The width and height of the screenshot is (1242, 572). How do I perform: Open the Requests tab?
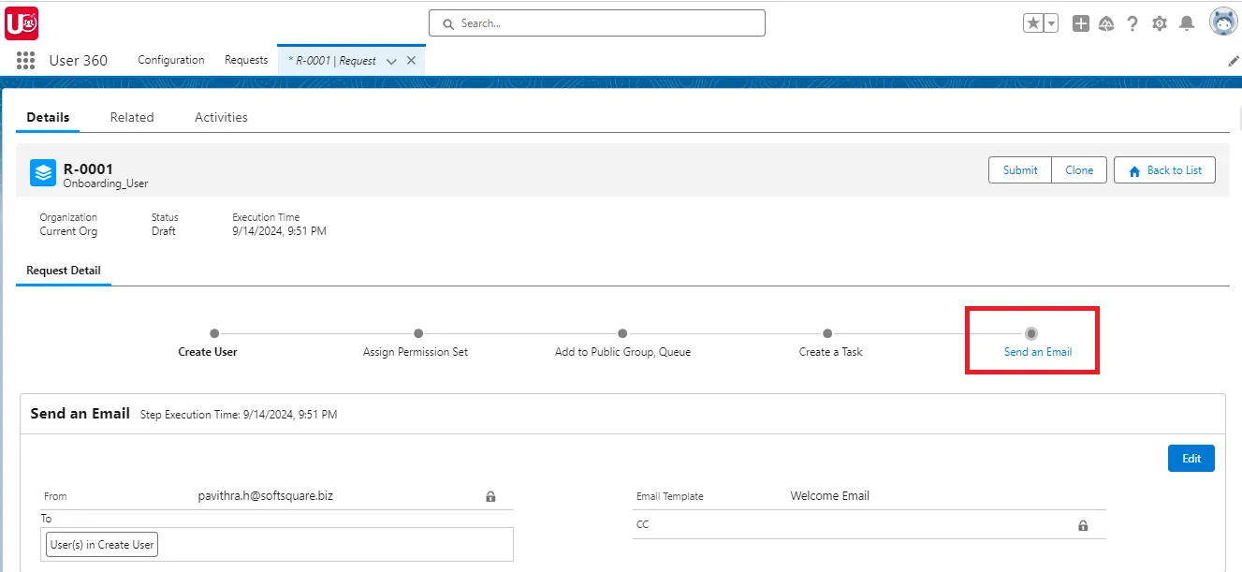tap(245, 59)
